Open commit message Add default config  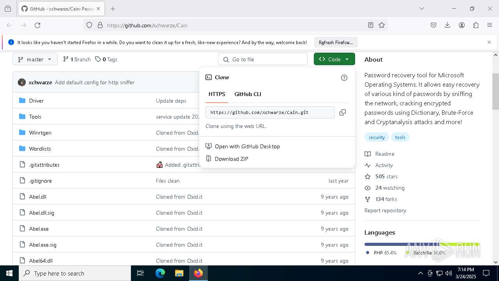tap(95, 82)
